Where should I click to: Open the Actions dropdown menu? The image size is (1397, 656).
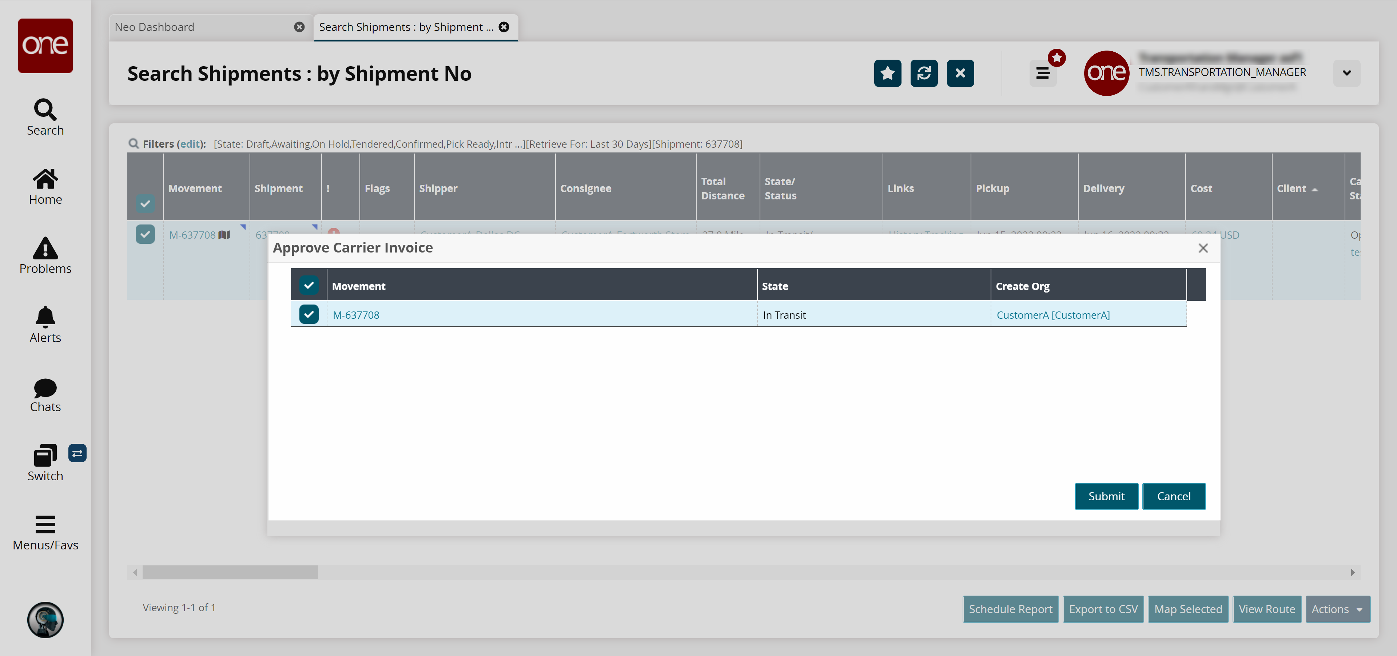tap(1337, 609)
